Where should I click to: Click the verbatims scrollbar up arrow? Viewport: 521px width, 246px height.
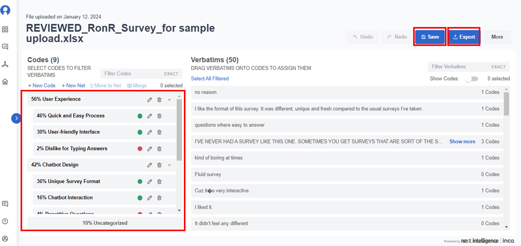tap(506, 89)
